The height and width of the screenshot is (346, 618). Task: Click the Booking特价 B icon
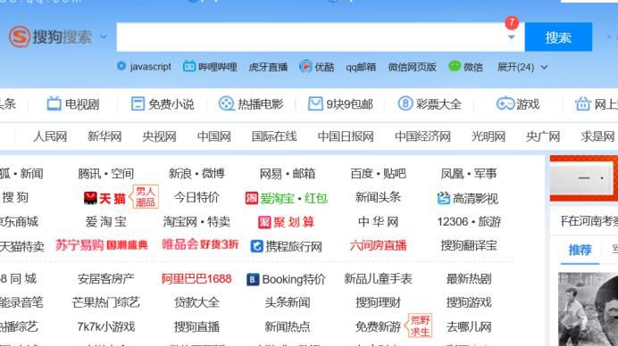253,279
